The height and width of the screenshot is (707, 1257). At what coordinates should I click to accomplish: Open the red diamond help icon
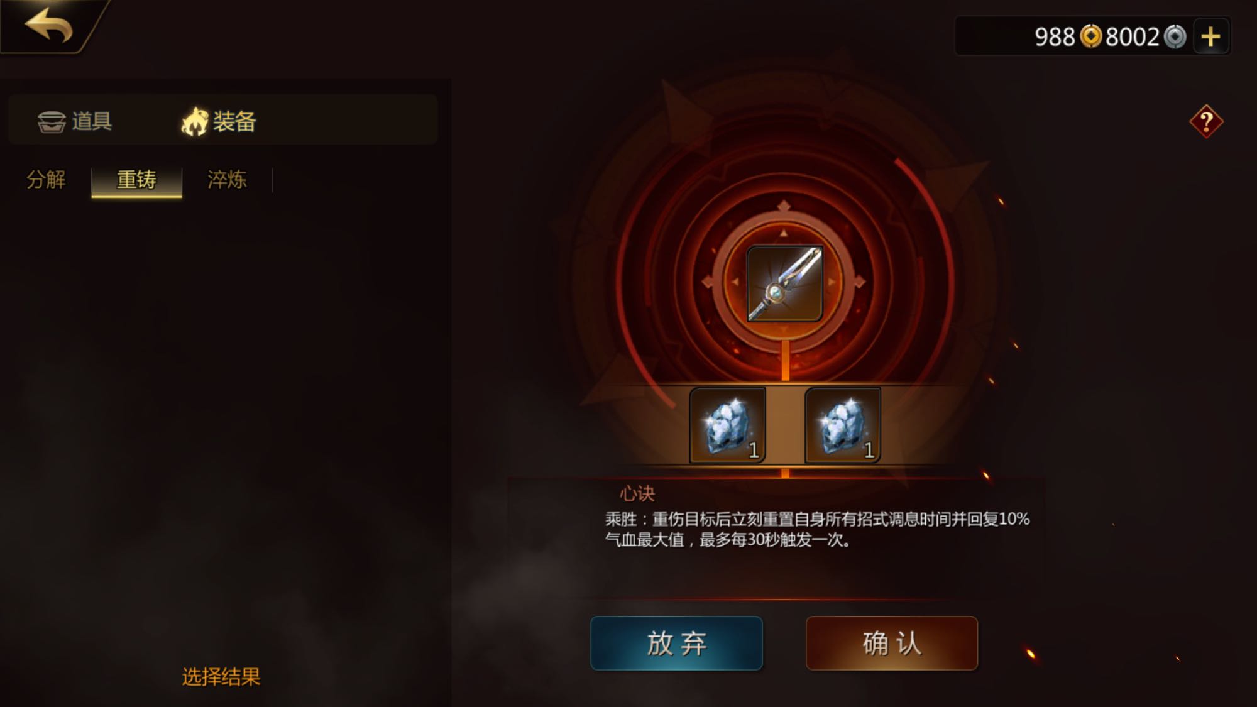click(1206, 121)
